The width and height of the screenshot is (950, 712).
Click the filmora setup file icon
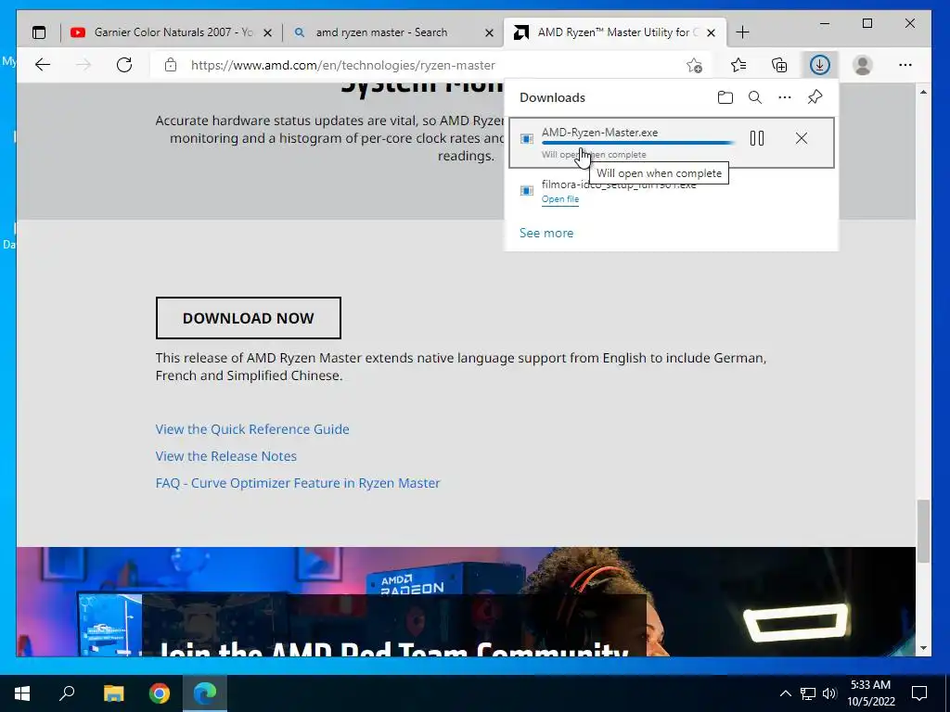pos(527,191)
